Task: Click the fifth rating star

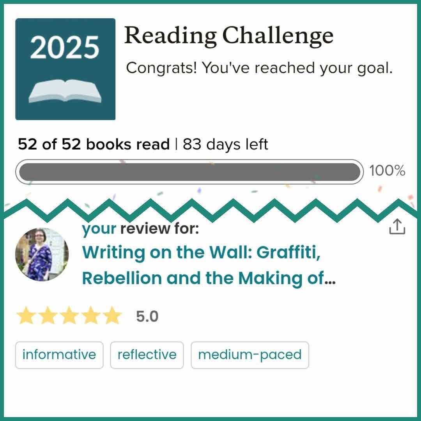Action: pyautogui.click(x=113, y=316)
